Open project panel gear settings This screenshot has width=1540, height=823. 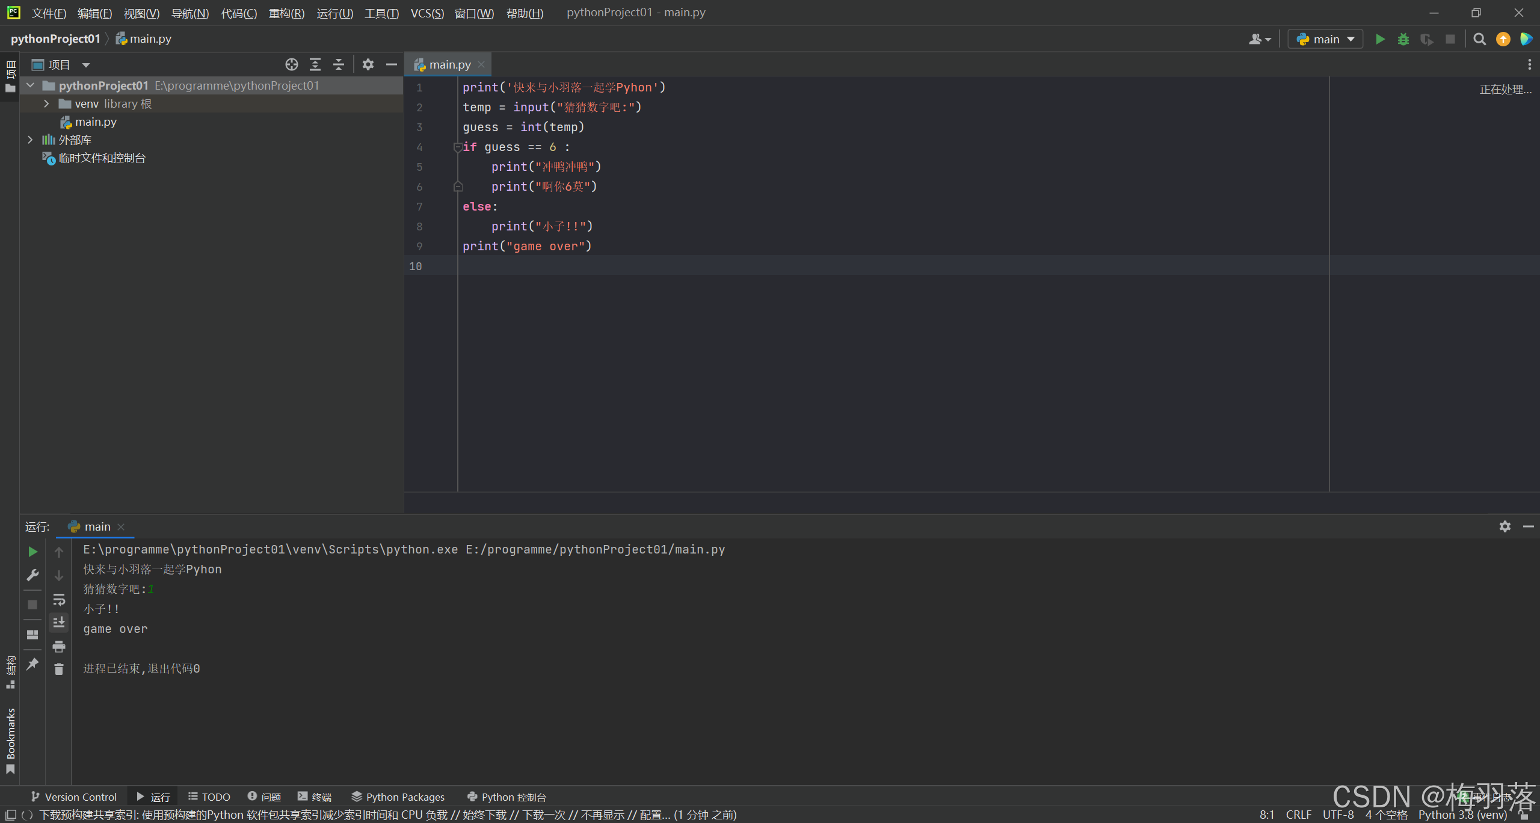pos(368,64)
